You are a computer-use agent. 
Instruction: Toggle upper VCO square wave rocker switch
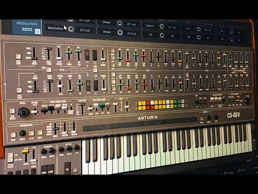pyautogui.click(x=87, y=55)
